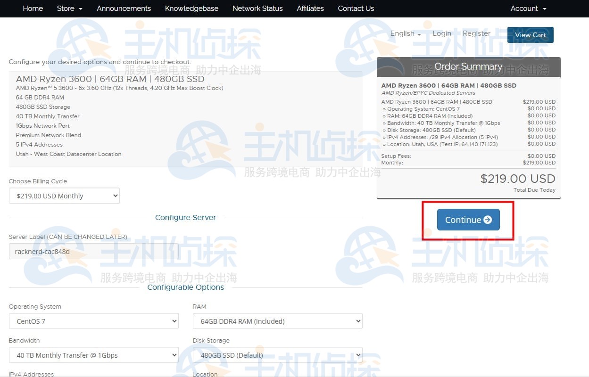Click the Register link
Viewport: 589px width, 377px height.
click(x=476, y=33)
